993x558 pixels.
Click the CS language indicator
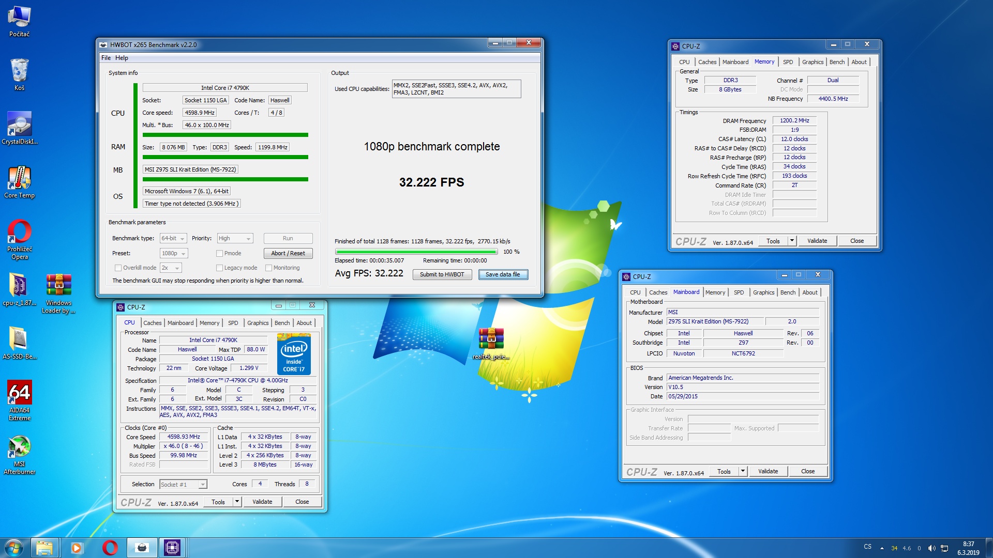[867, 547]
